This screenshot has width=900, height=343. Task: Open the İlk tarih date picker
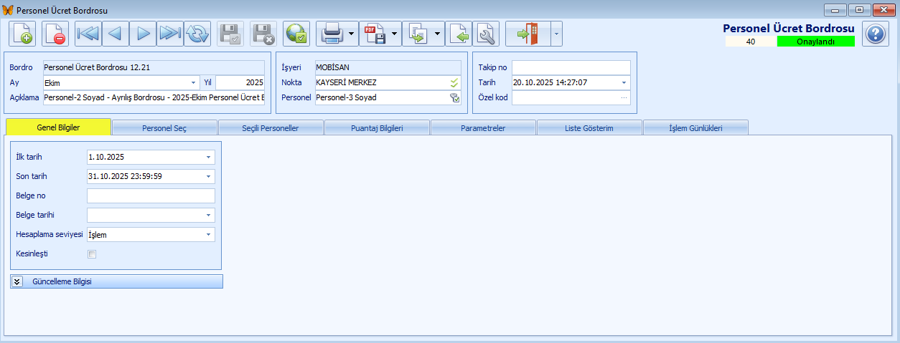[208, 156]
